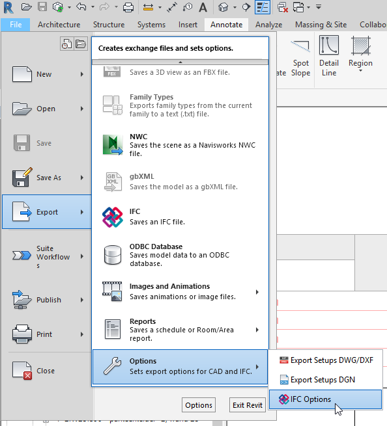Select the Text tool A icon
Image resolution: width=387 pixels, height=426 pixels.
[x=203, y=7]
